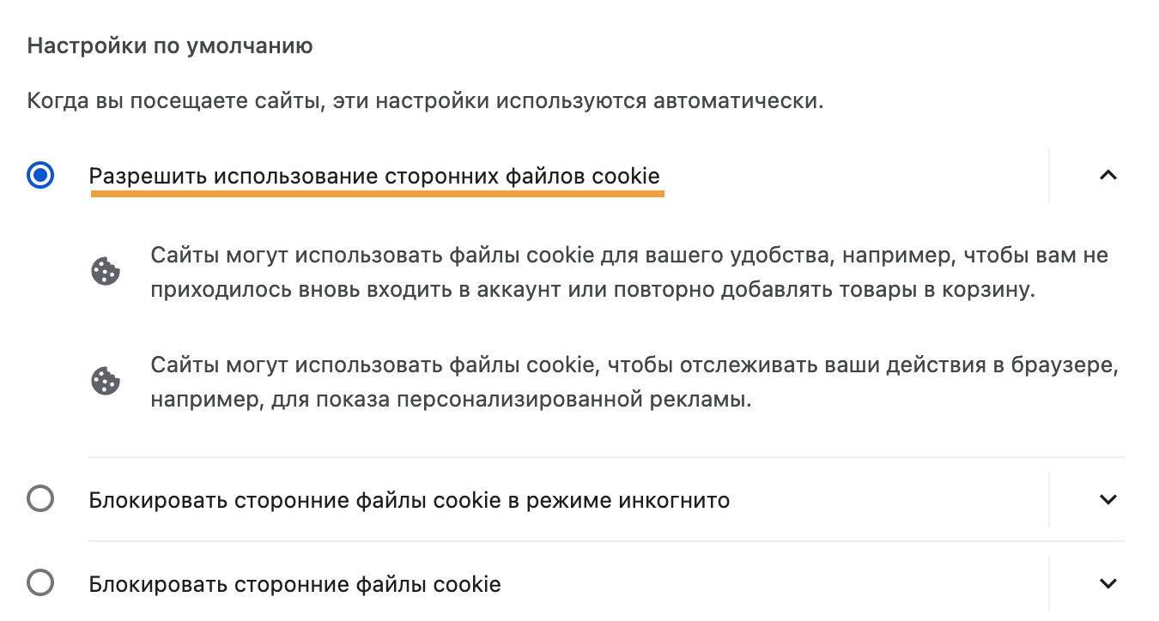Click the cookie icon beside the account sign-in description
1159x621 pixels.
[x=106, y=272]
